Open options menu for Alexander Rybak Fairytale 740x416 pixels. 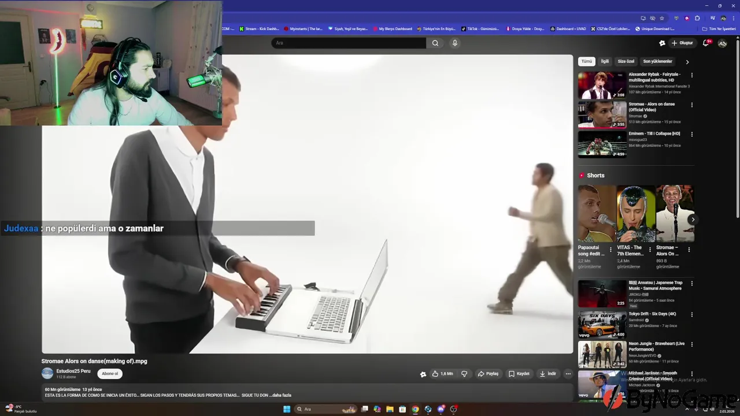click(x=691, y=75)
